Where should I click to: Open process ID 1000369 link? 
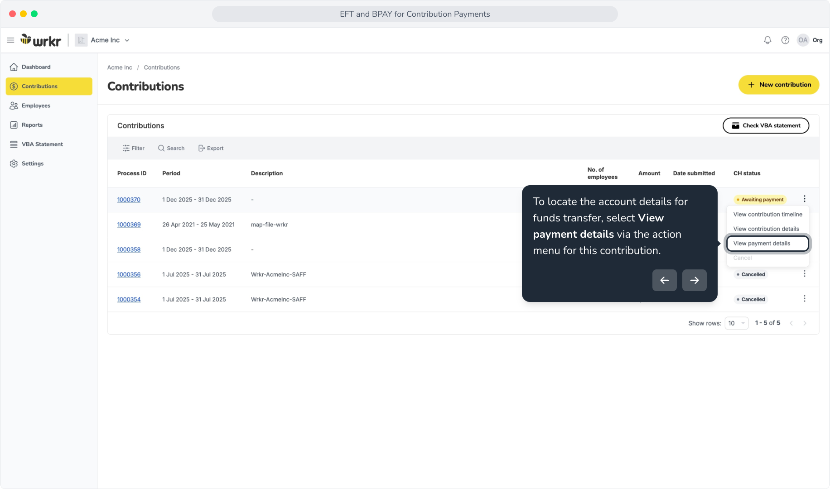(x=129, y=225)
